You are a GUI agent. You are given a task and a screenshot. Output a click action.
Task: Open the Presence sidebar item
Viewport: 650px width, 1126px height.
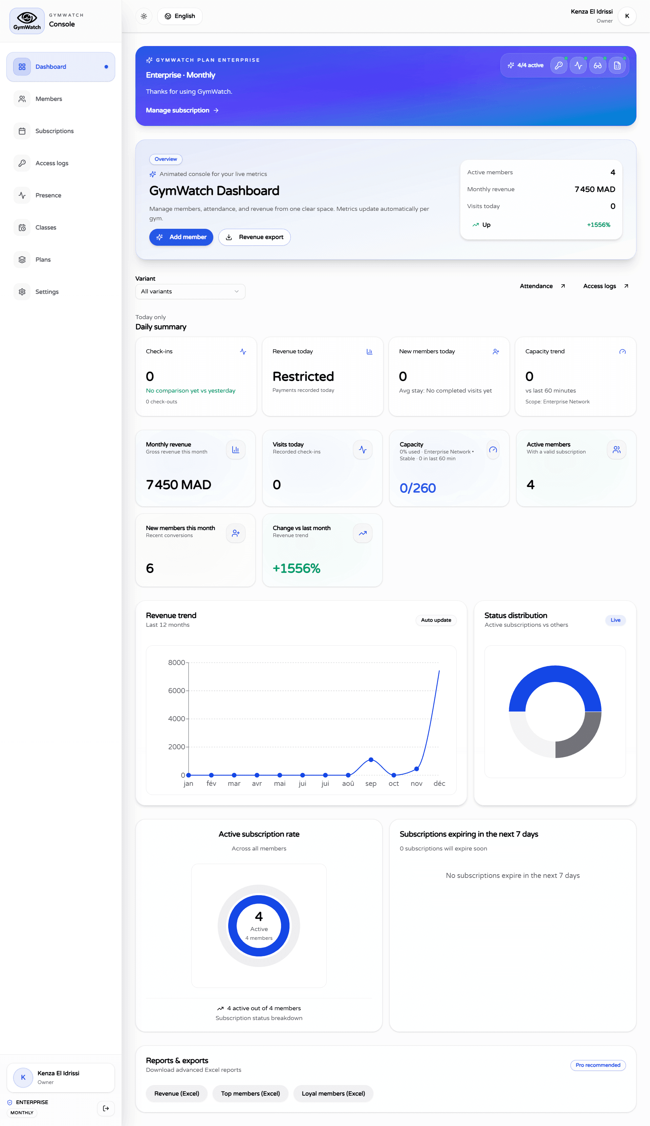tap(48, 195)
